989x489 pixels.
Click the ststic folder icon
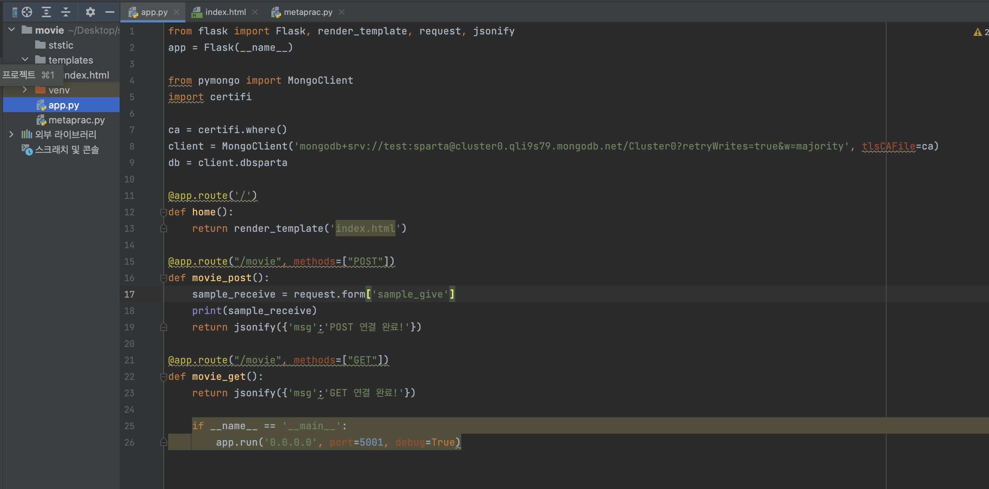pos(40,45)
